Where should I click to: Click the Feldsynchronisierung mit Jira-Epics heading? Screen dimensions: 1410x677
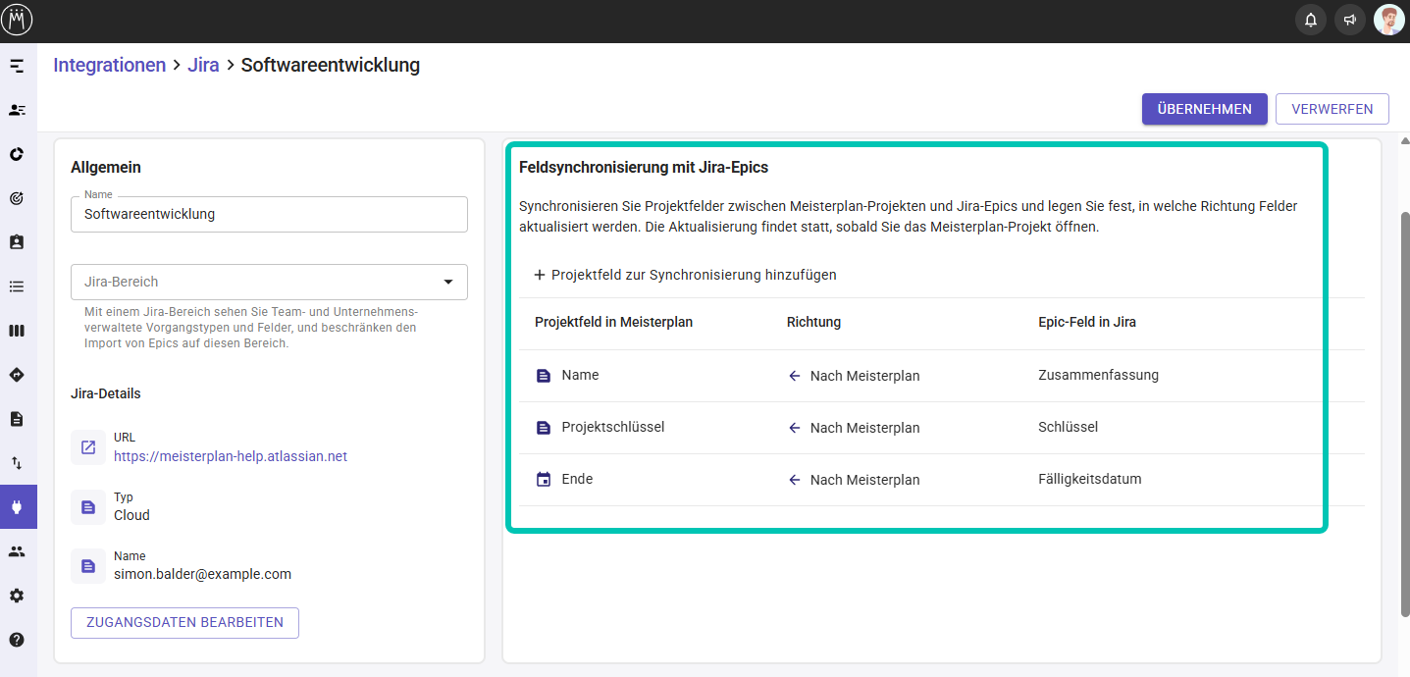pyautogui.click(x=644, y=168)
